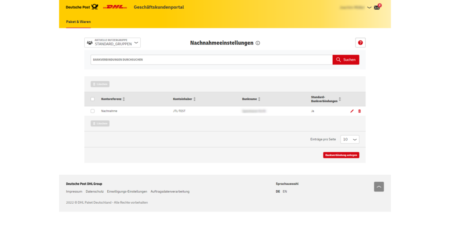Image resolution: width=450 pixels, height=227 pixels.
Task: Select the Paket & Waren tab
Action: 78,22
